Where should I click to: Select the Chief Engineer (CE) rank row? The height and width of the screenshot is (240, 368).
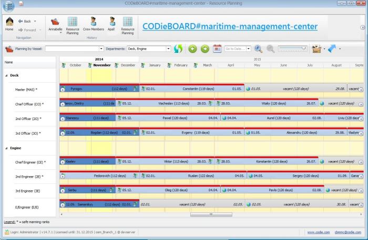coord(30,162)
